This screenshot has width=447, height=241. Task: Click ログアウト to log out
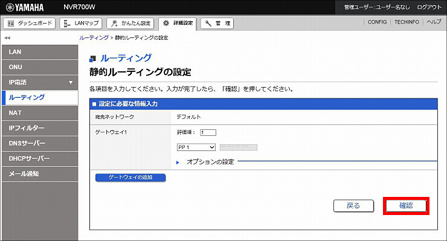click(429, 7)
